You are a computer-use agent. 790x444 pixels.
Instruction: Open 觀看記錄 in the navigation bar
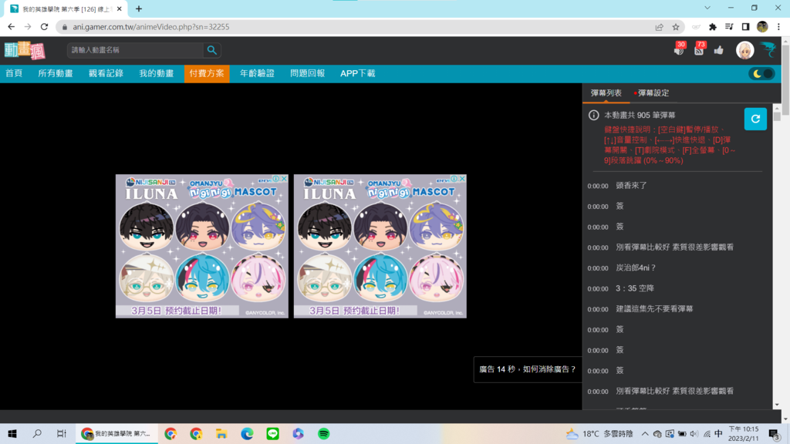[106, 73]
